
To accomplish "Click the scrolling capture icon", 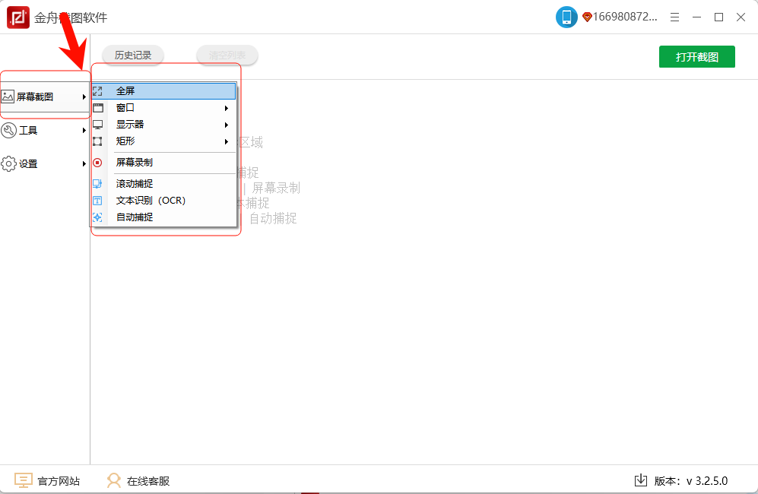I will coord(97,184).
